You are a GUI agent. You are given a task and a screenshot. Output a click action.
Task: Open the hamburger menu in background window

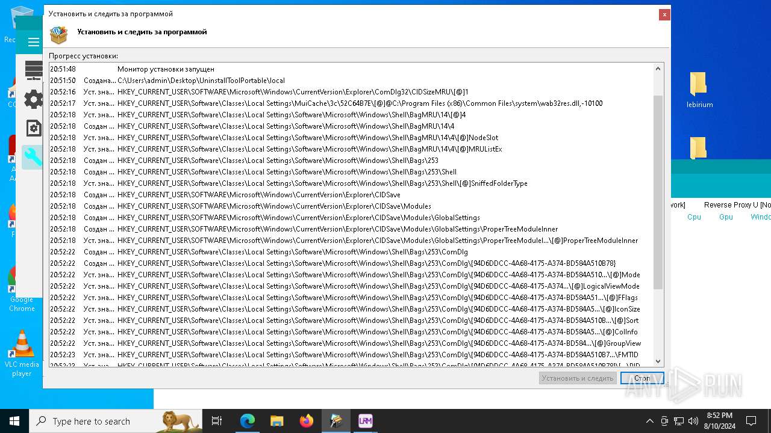tap(33, 42)
